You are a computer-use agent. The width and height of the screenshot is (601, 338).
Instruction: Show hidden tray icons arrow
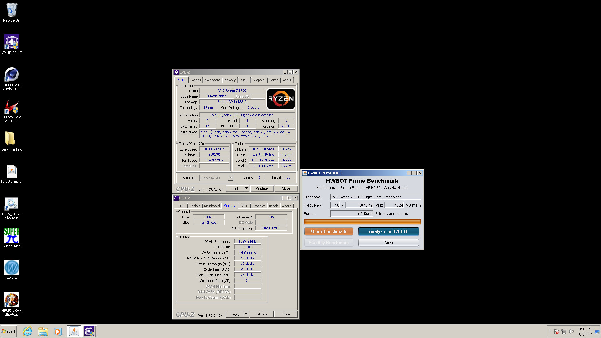point(549,331)
